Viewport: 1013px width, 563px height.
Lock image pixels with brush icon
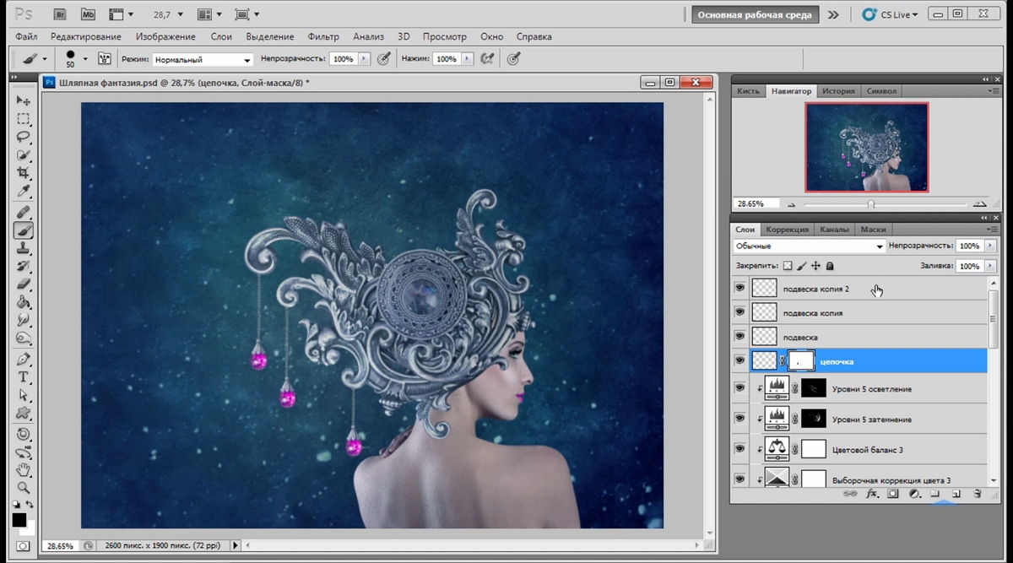(802, 266)
